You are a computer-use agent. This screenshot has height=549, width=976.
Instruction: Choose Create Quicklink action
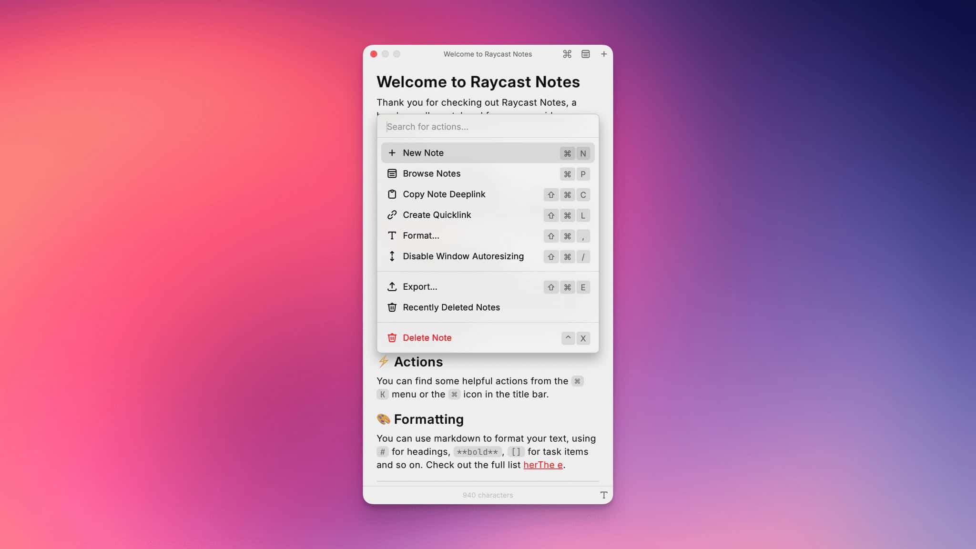(x=488, y=215)
